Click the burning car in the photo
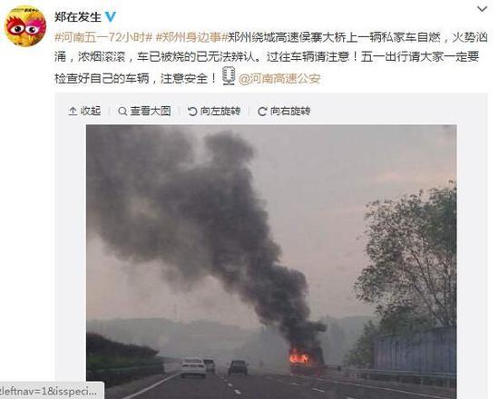 coord(306,360)
